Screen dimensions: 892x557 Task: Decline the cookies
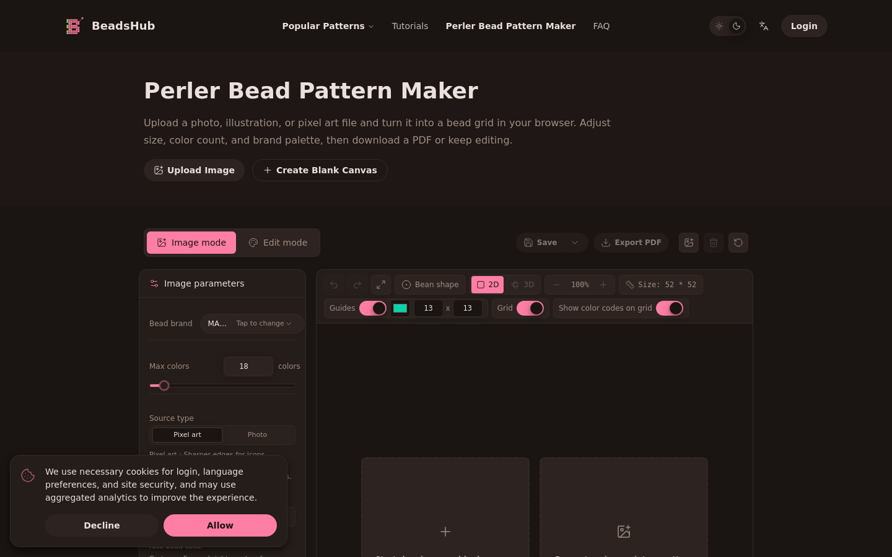pos(102,525)
